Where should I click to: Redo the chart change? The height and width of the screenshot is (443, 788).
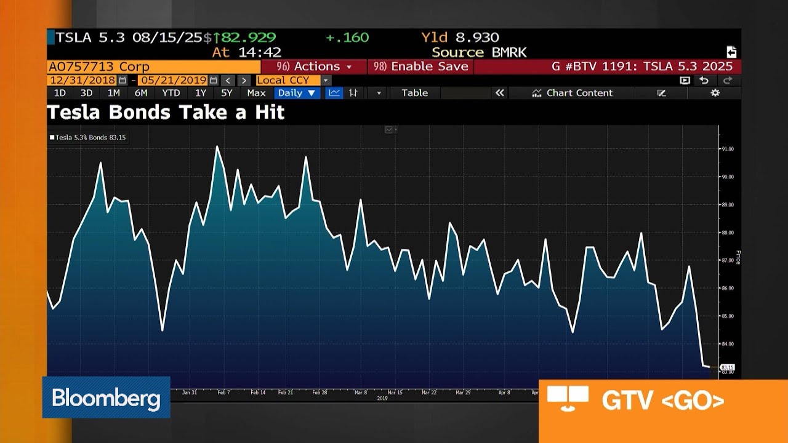point(728,81)
